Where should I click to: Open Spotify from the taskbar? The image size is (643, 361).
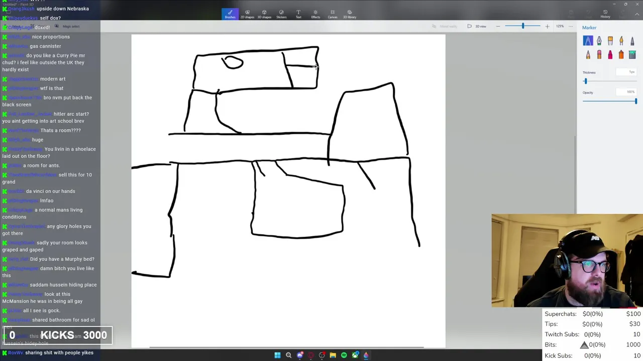344,355
